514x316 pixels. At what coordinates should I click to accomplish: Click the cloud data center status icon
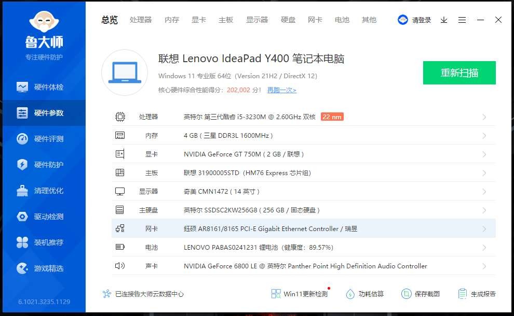(x=107, y=294)
